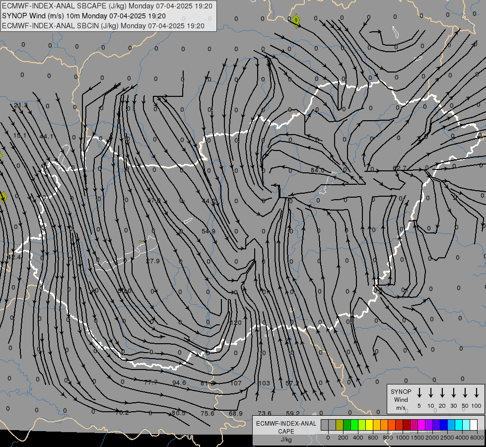The width and height of the screenshot is (486, 447).
Task: Click the 44.1 value on the left side
Action: pos(46,136)
